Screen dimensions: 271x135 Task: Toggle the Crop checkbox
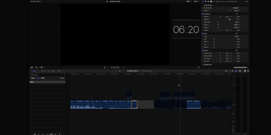[x=202, y=33]
